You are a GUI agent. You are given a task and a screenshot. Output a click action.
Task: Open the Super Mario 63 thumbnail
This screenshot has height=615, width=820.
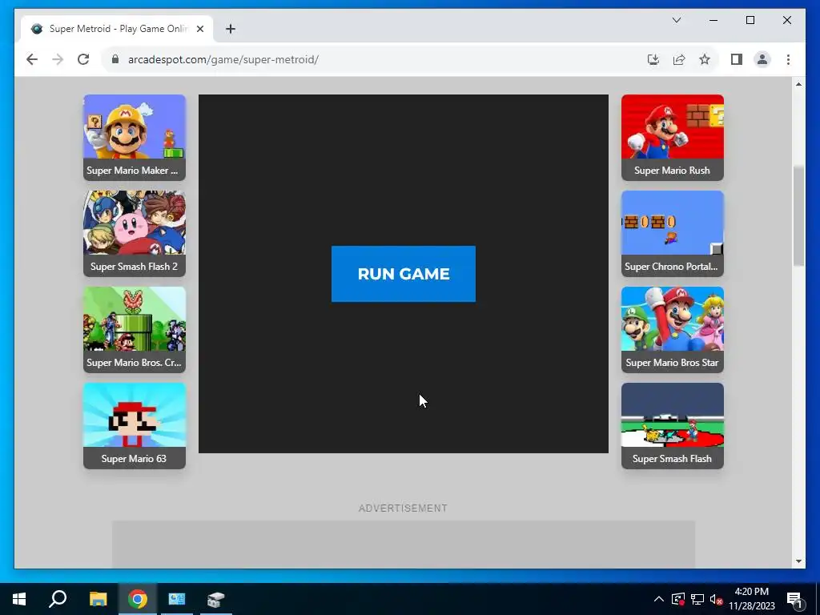point(135,426)
